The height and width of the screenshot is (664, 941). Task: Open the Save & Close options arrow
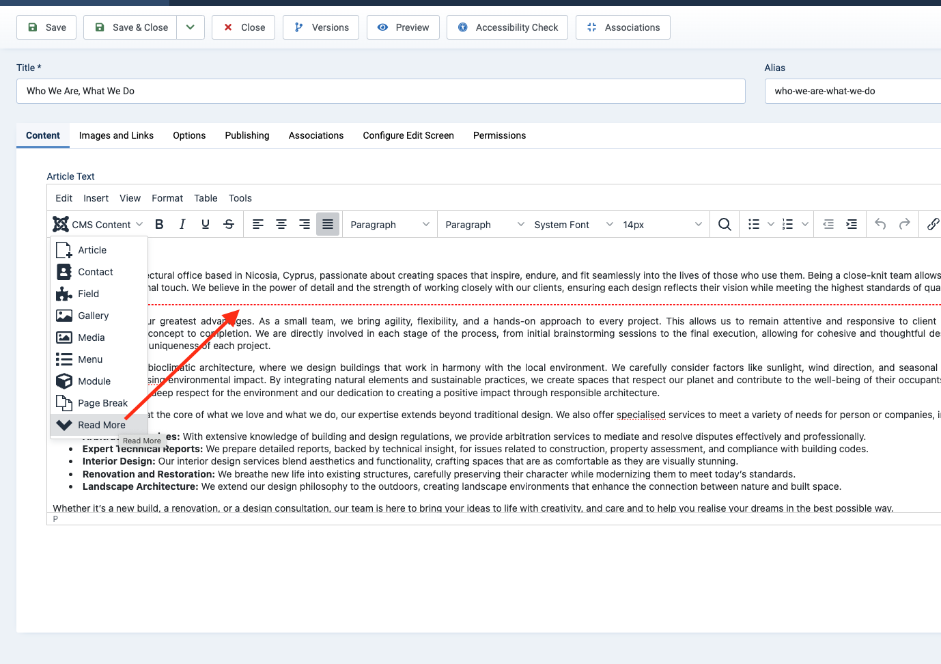[x=191, y=27]
